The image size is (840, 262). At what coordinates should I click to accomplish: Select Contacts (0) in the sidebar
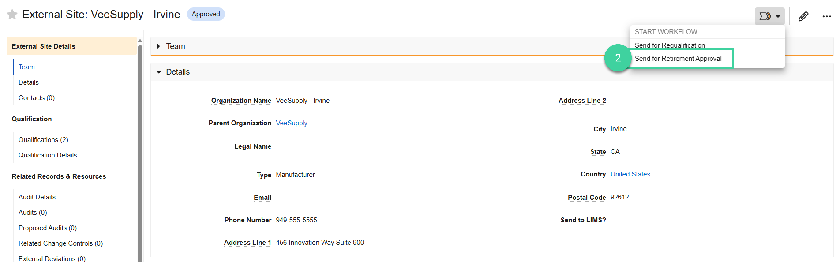click(36, 97)
